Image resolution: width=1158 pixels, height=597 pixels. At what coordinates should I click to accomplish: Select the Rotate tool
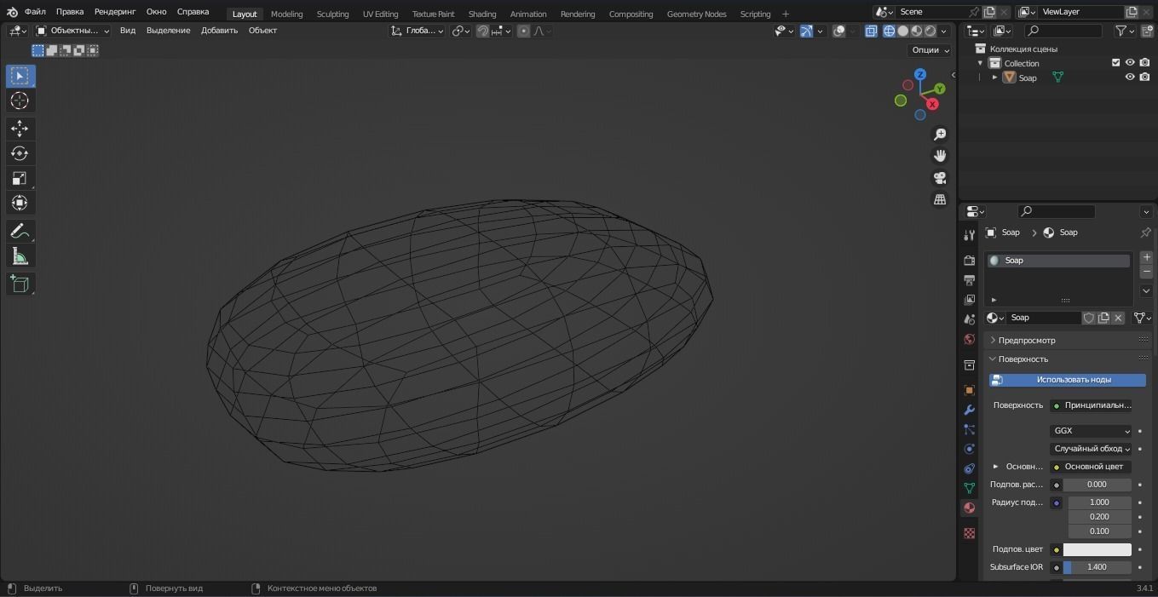click(20, 153)
